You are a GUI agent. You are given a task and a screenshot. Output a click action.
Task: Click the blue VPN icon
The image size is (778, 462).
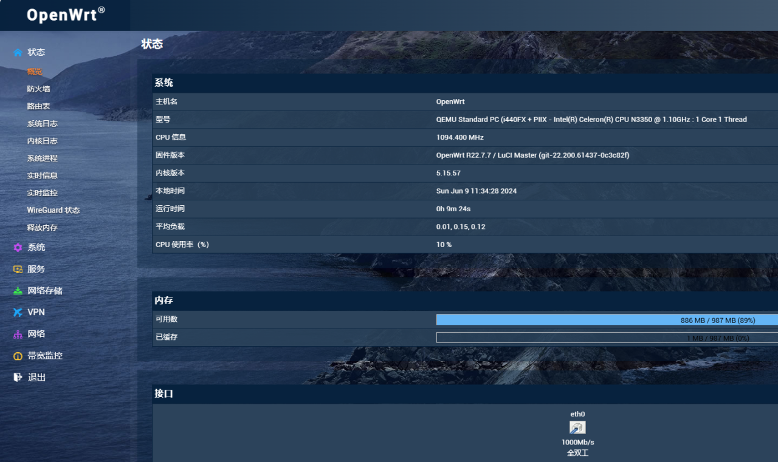click(x=18, y=312)
